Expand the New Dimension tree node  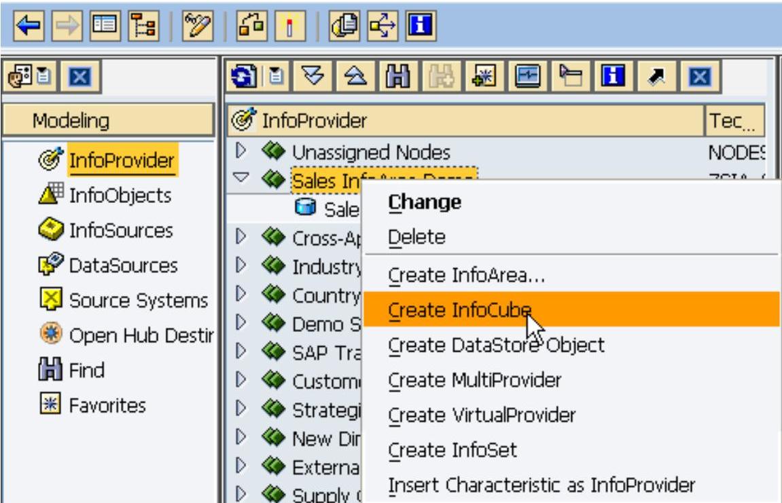click(x=241, y=439)
